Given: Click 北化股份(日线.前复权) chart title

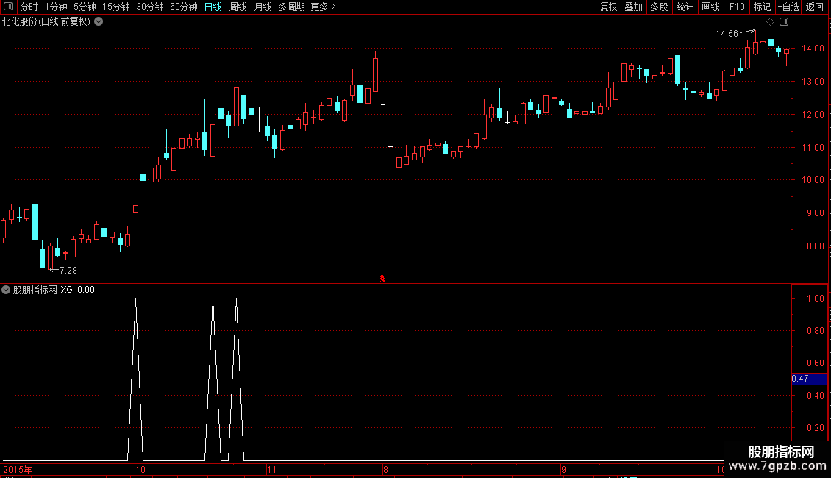Looking at the screenshot, I should coord(46,22).
